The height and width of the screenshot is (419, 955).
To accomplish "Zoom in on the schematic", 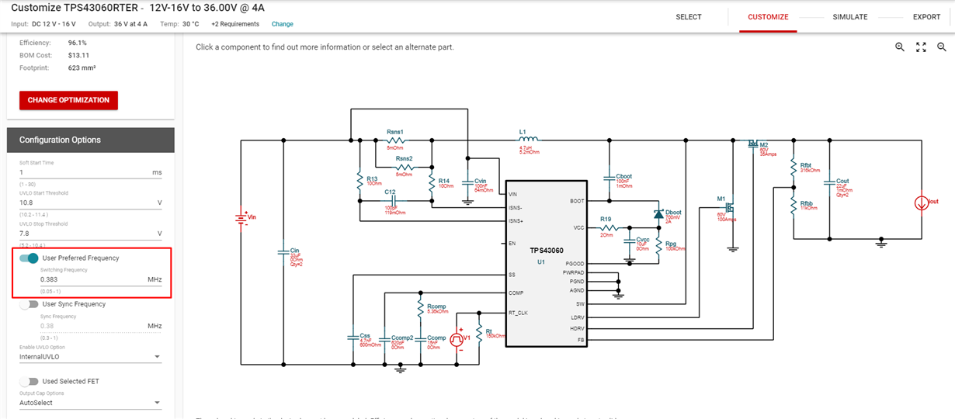I will (900, 47).
